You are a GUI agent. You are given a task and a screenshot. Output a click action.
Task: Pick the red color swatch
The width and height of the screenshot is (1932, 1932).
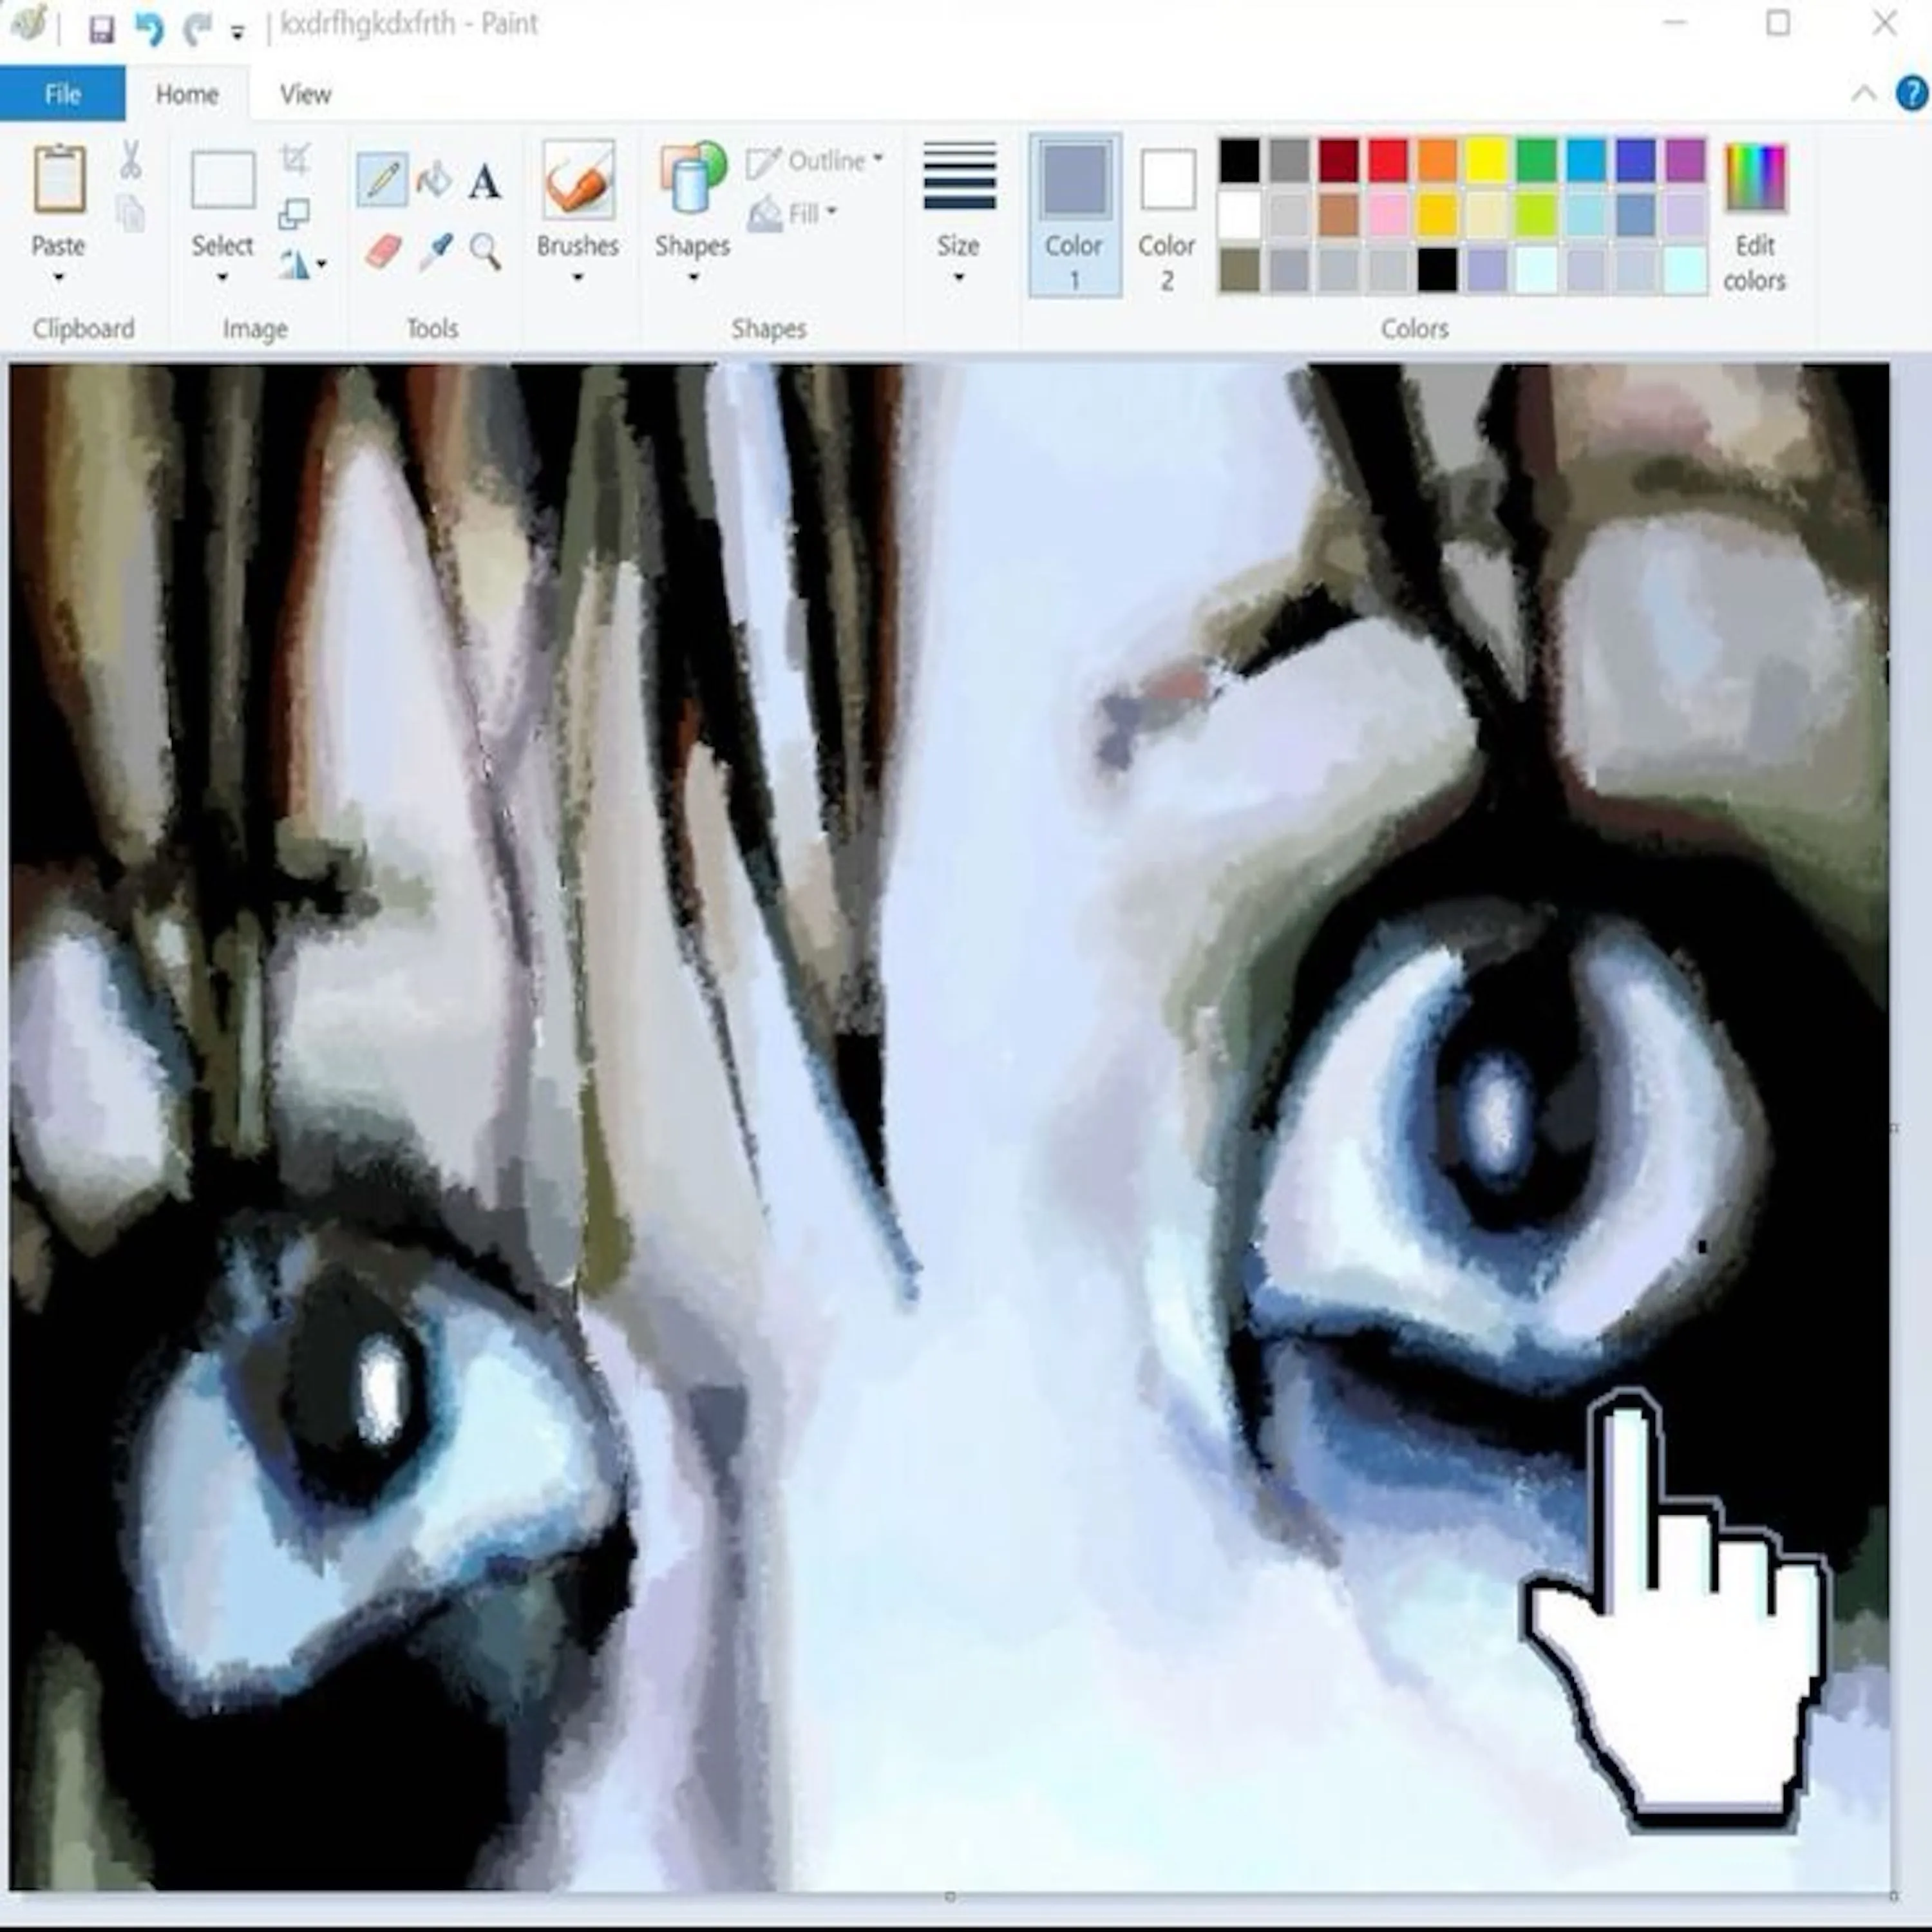(x=1388, y=160)
